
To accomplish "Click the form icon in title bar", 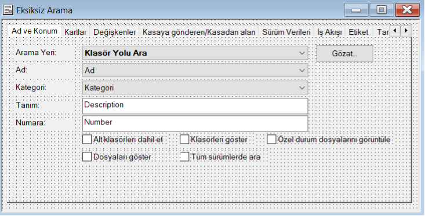I will tap(8, 10).
